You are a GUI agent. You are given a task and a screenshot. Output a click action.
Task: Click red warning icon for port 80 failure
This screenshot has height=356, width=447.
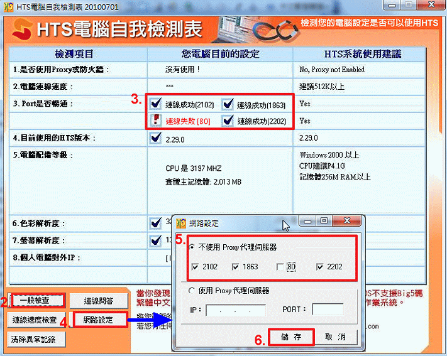pos(156,121)
